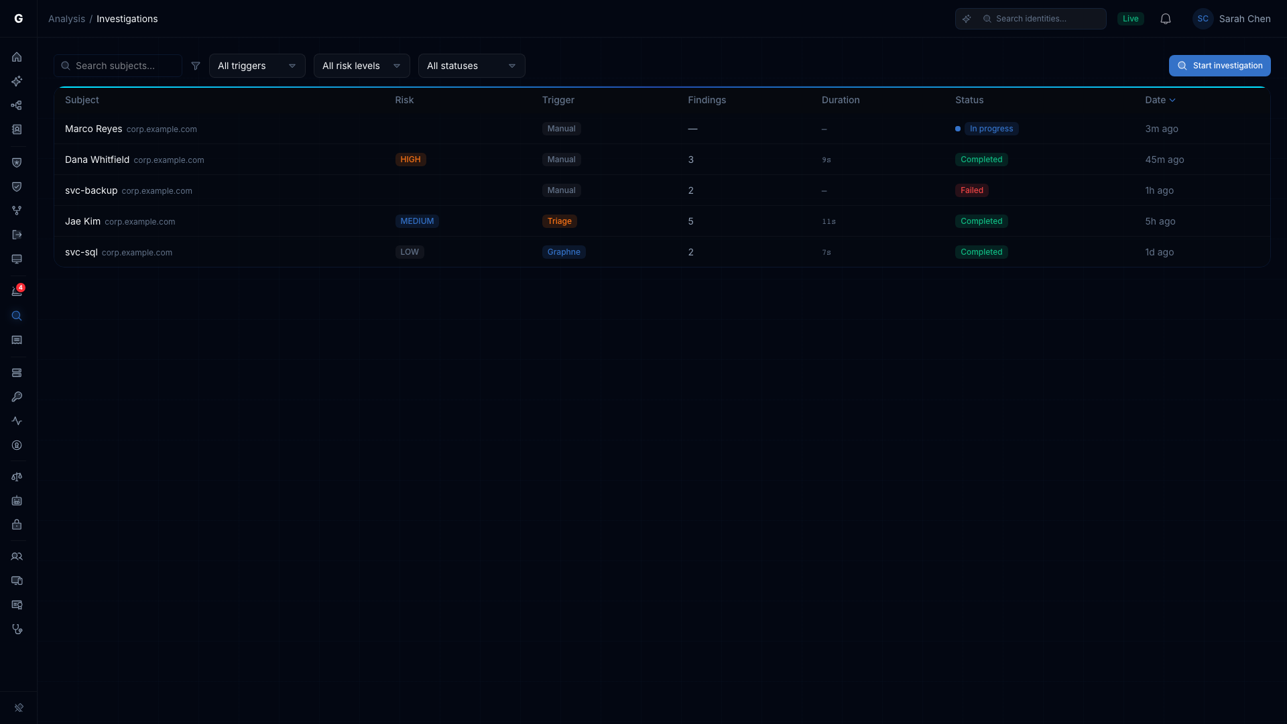
Task: Open the Marco Reyes investigation row
Action: (662, 129)
